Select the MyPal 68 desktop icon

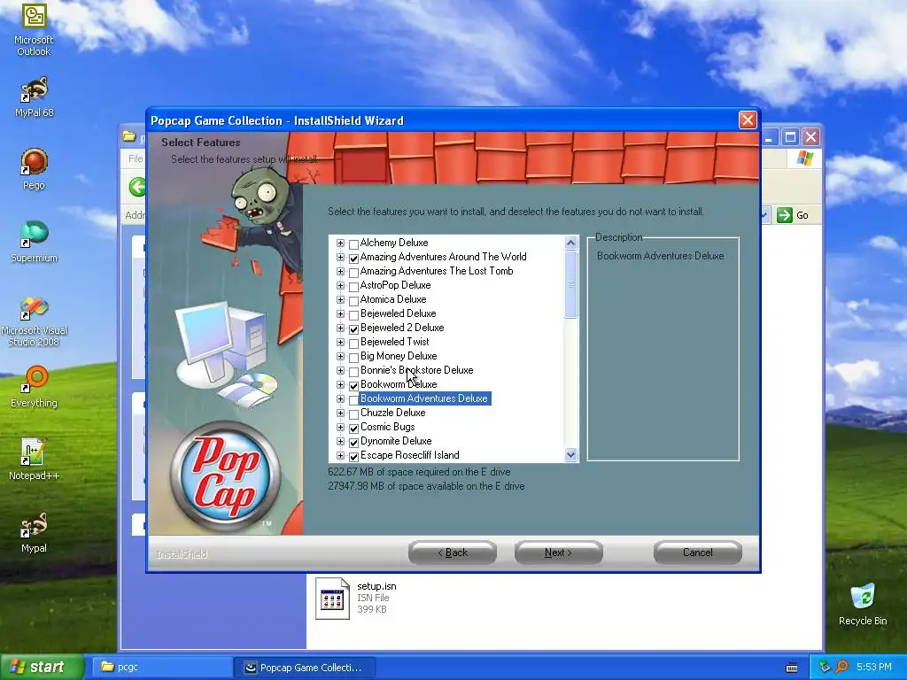pos(34,97)
